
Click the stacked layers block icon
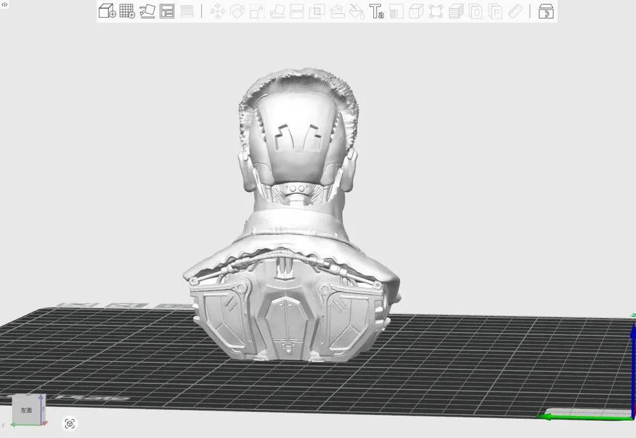(x=456, y=11)
